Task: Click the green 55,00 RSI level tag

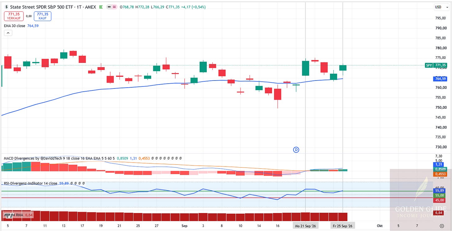Action: click(439, 196)
